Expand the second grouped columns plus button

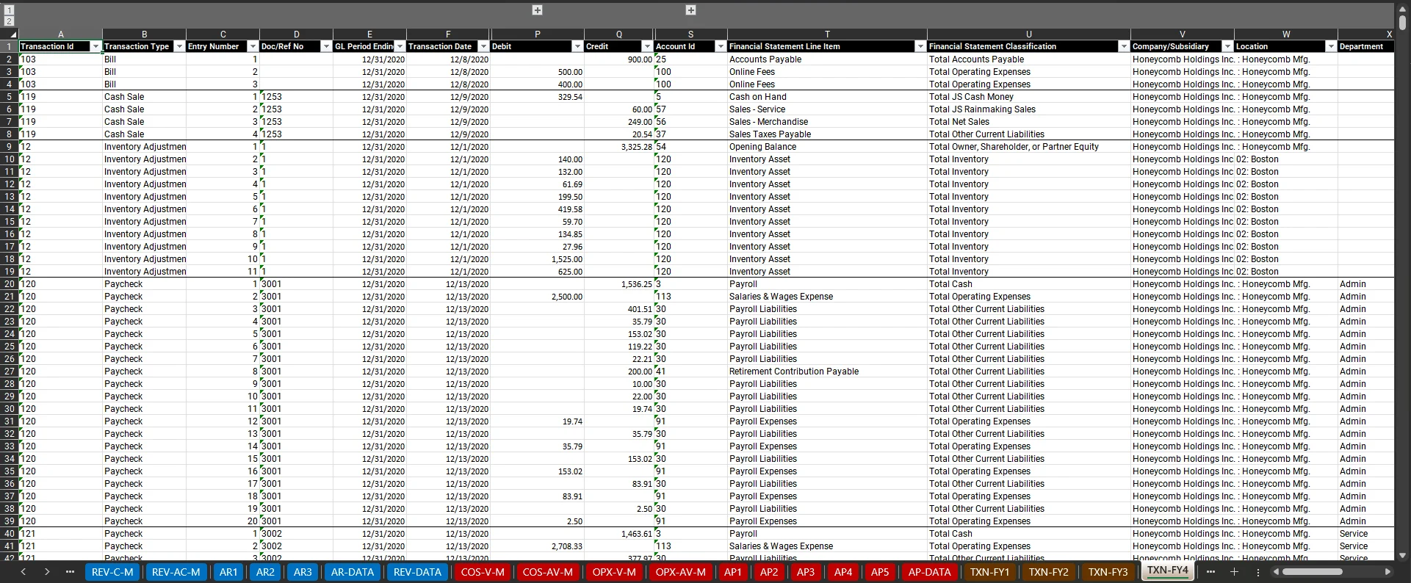tap(690, 10)
